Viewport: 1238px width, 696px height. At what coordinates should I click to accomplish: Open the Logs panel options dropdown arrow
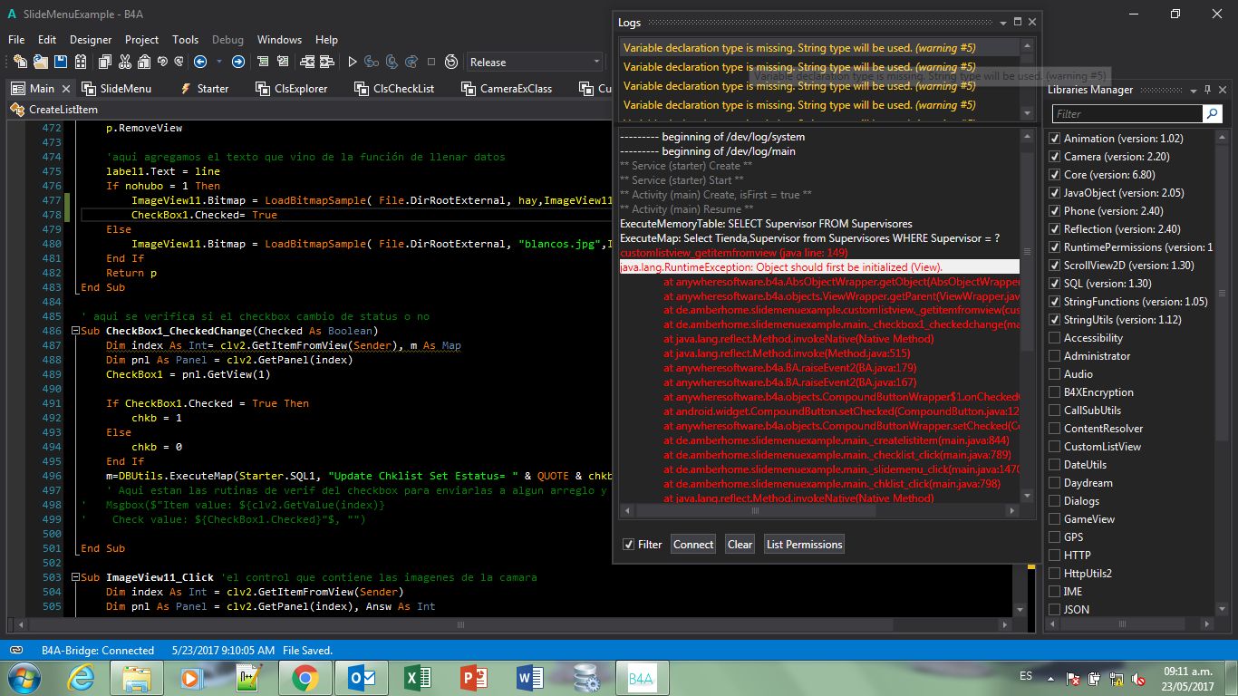[x=1002, y=22]
